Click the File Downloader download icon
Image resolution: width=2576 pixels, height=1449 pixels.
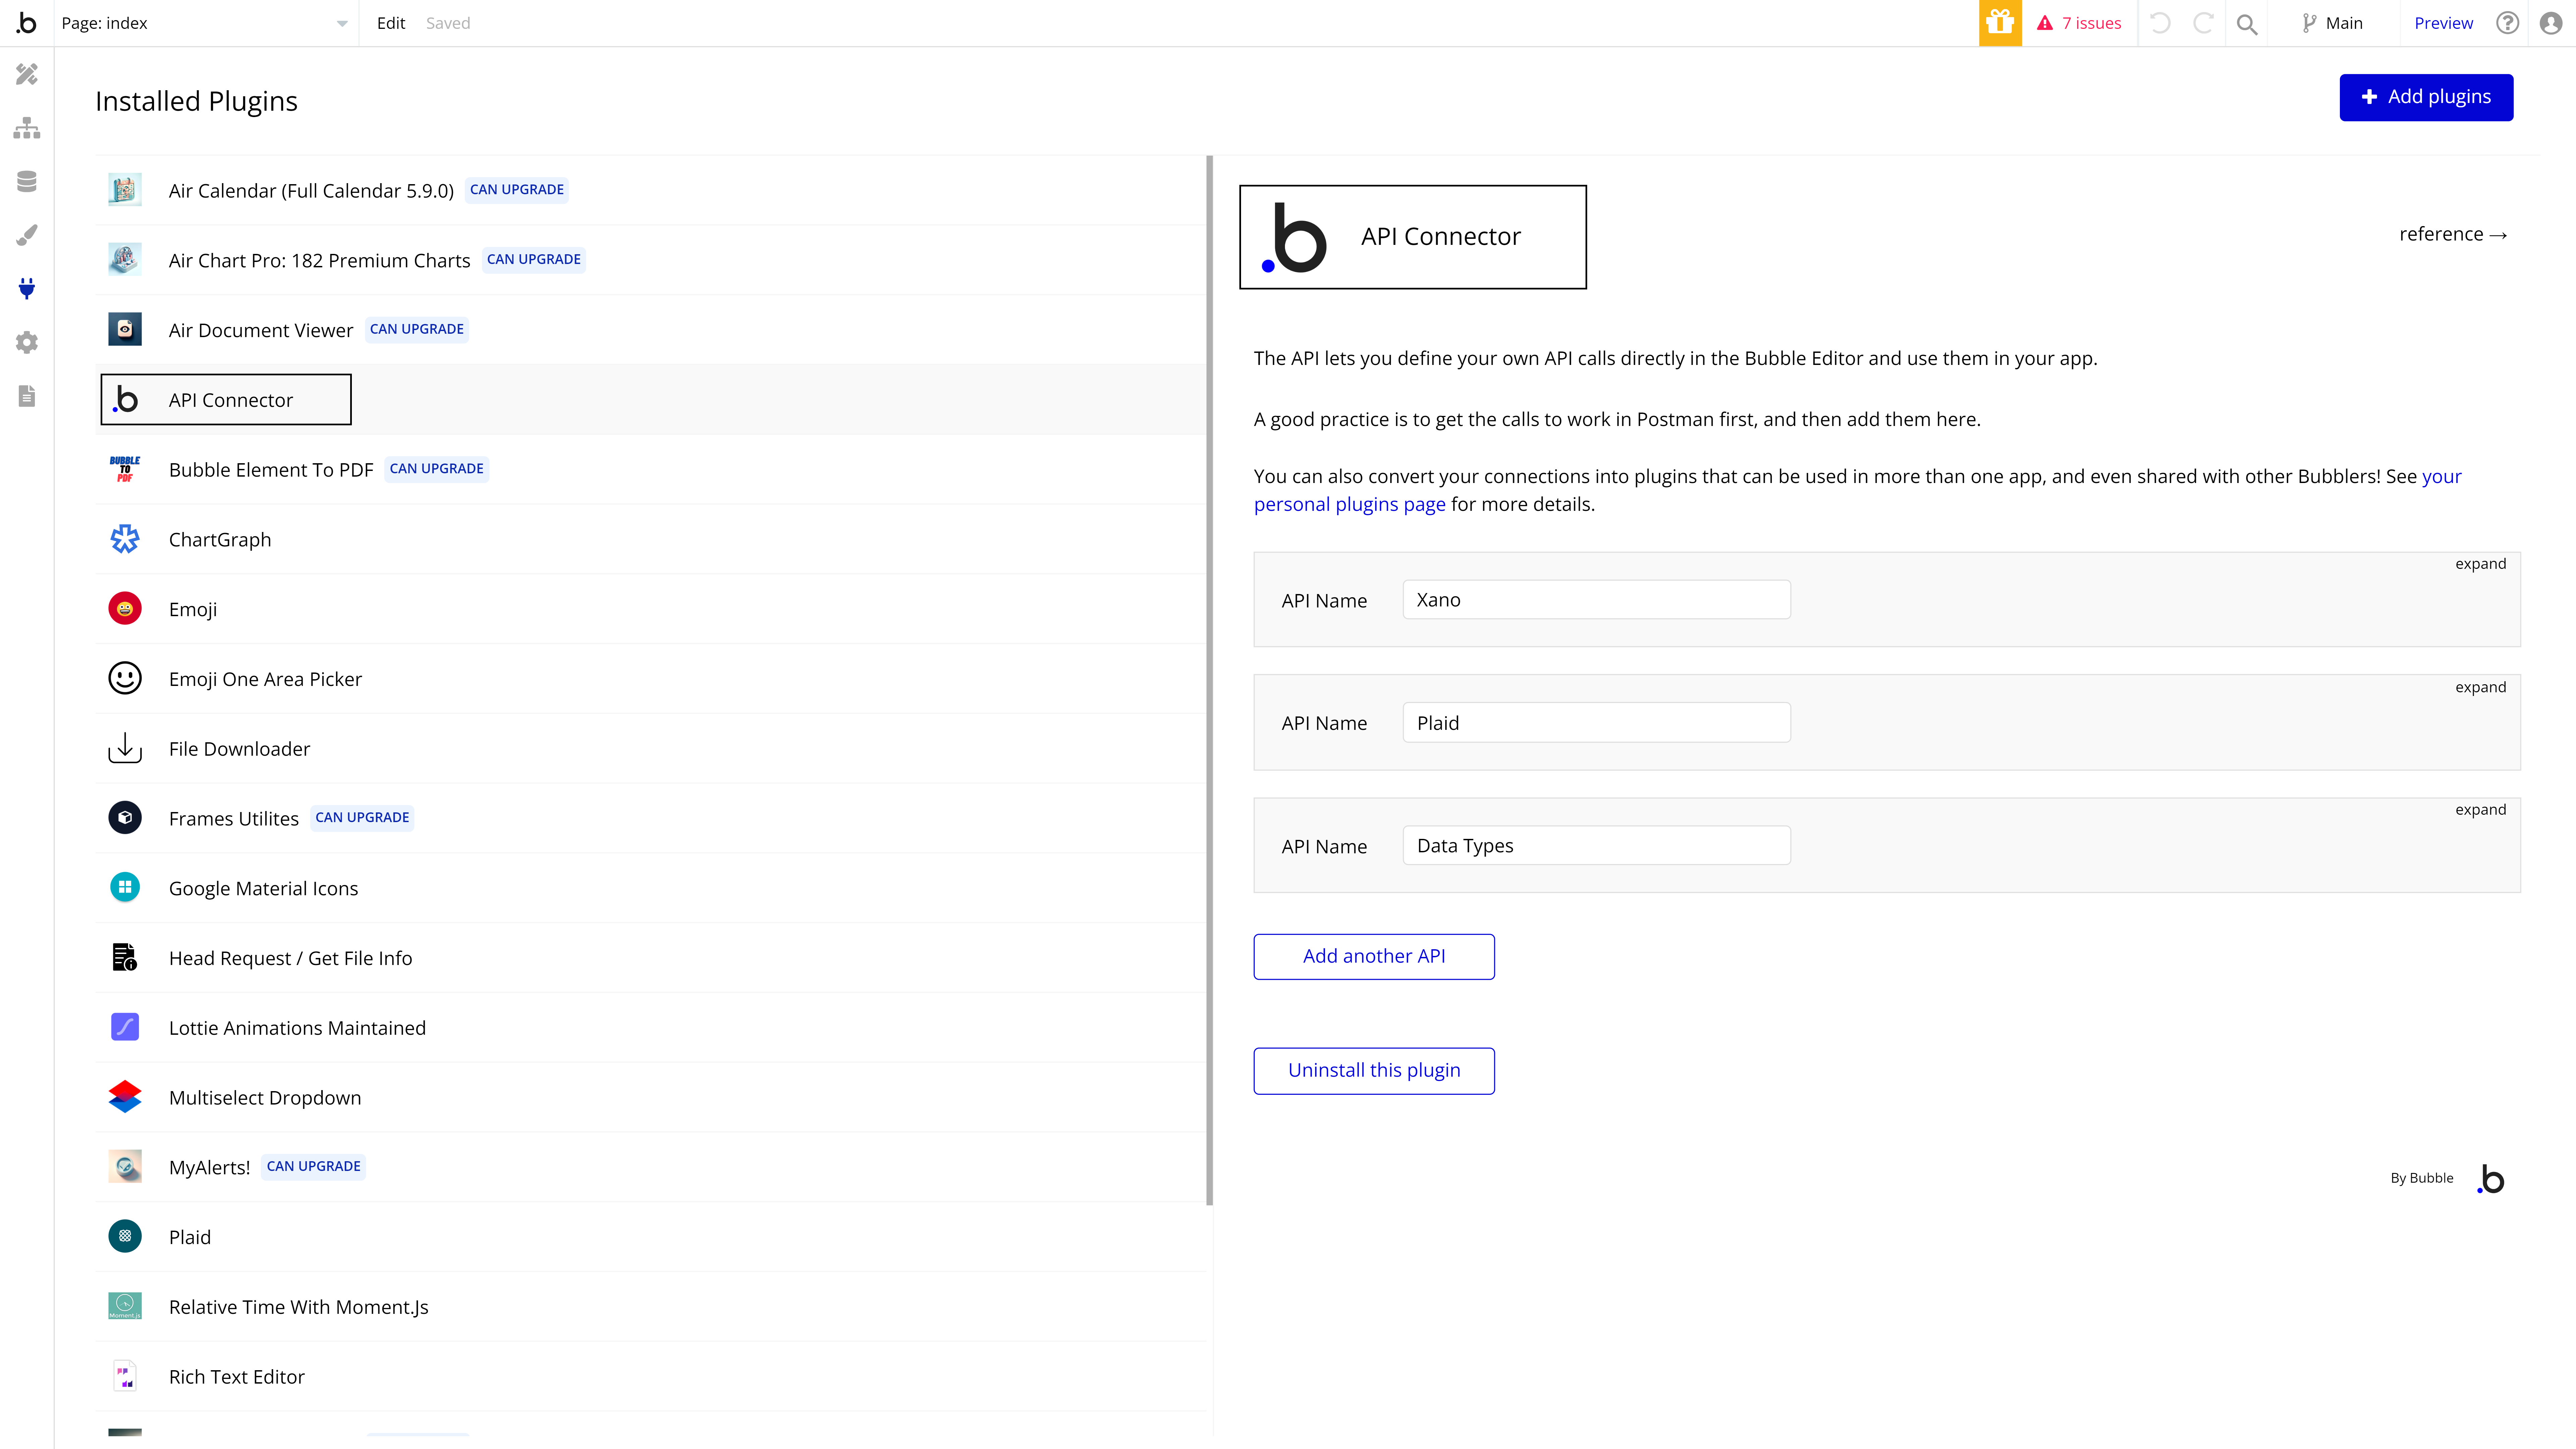click(x=125, y=748)
